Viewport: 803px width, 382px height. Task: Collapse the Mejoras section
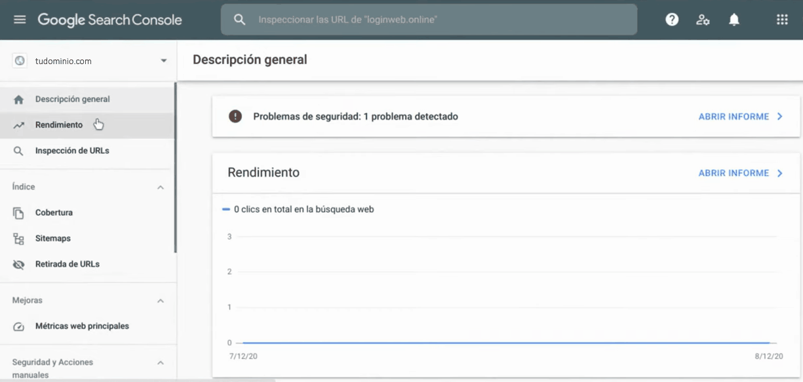tap(161, 301)
